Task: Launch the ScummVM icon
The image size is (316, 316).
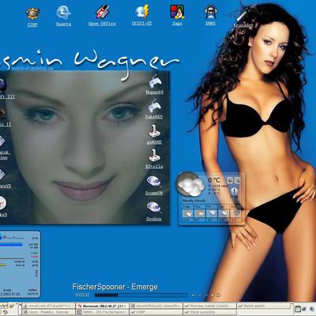Action: pyautogui.click(x=154, y=186)
